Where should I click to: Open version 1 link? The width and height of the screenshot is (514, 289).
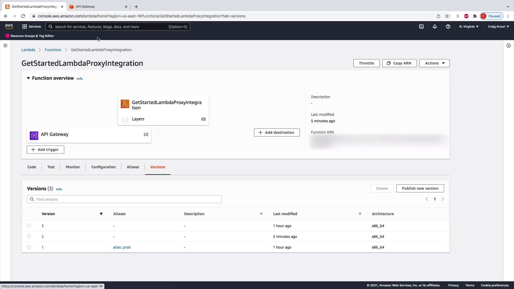tap(43, 247)
